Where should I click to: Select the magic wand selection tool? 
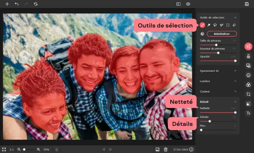click(208, 25)
